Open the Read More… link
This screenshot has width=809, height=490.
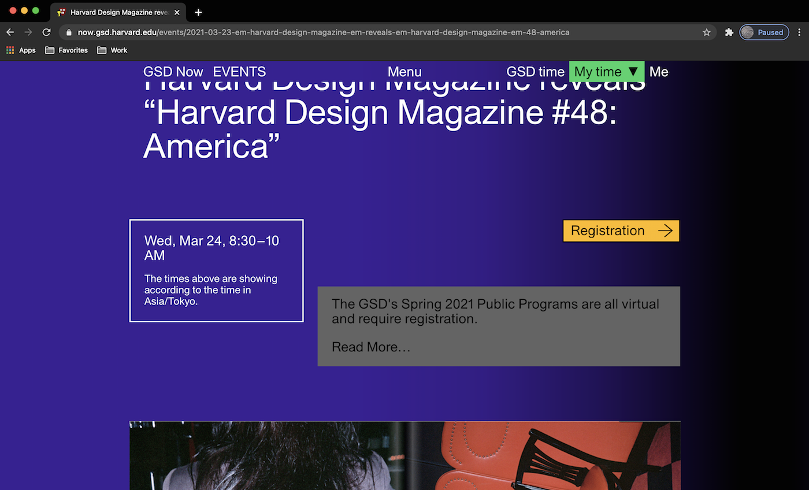pyautogui.click(x=371, y=347)
